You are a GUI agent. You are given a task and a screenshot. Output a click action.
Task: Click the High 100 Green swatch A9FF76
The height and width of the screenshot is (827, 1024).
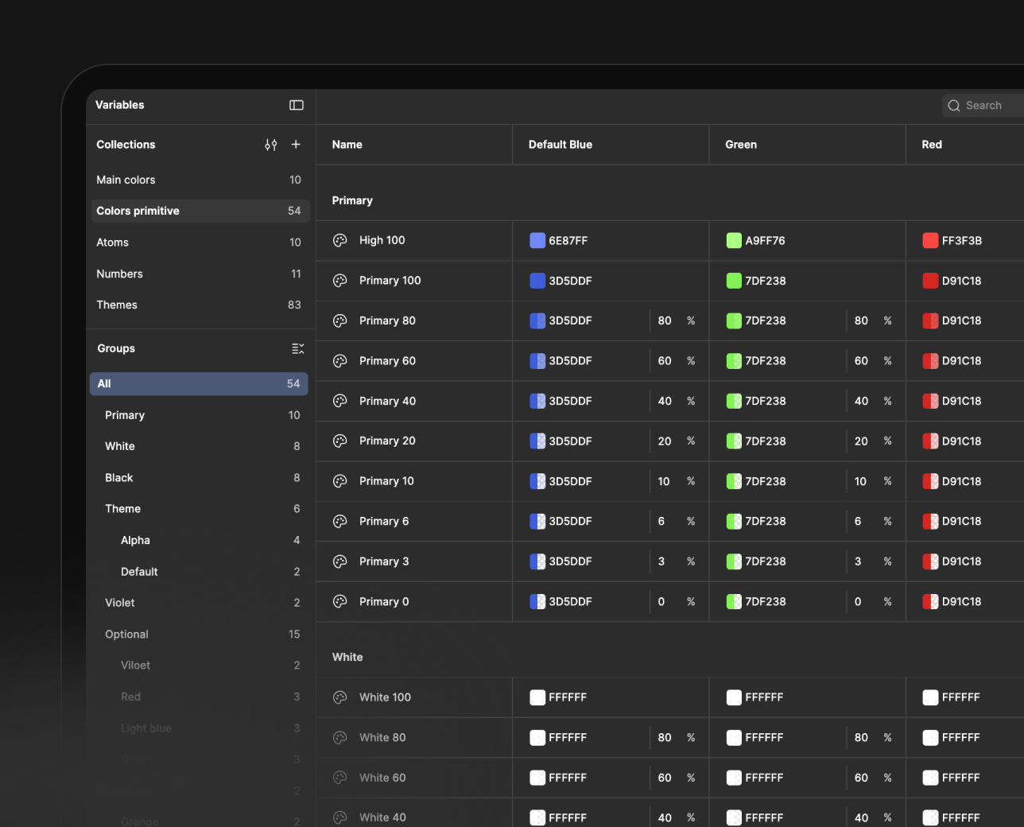pos(734,240)
